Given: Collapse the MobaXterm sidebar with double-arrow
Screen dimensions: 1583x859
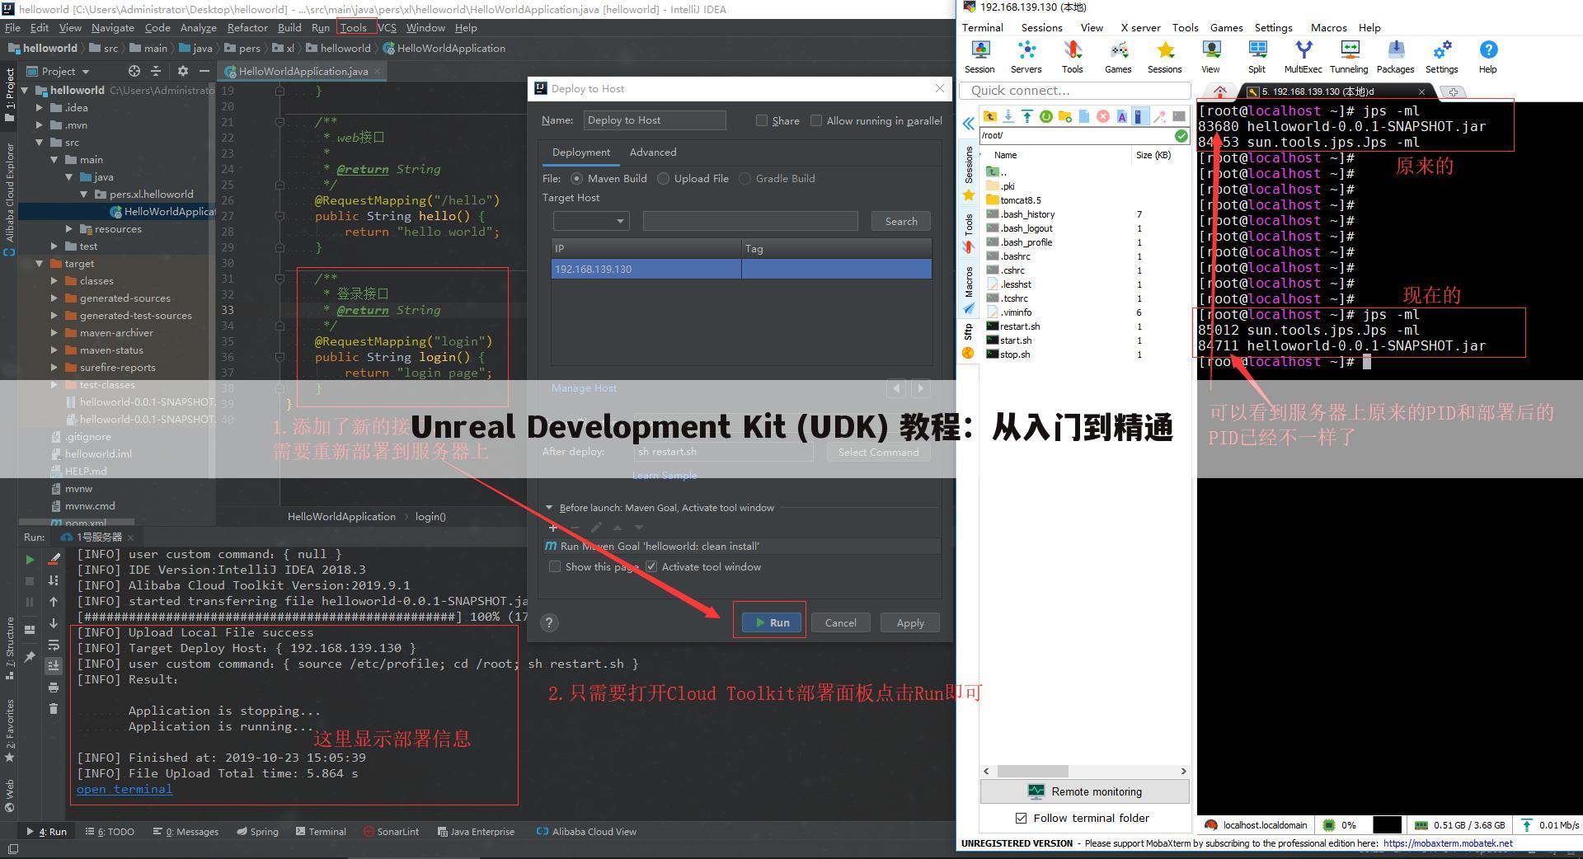Looking at the screenshot, I should tap(968, 124).
